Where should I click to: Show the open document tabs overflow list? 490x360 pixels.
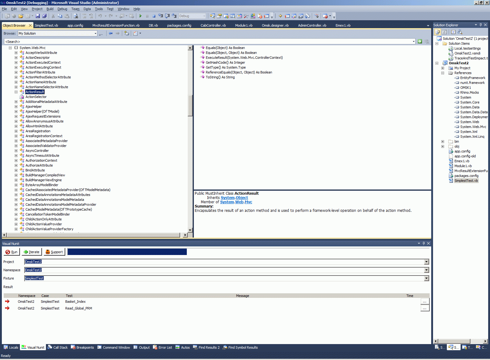[428, 25]
